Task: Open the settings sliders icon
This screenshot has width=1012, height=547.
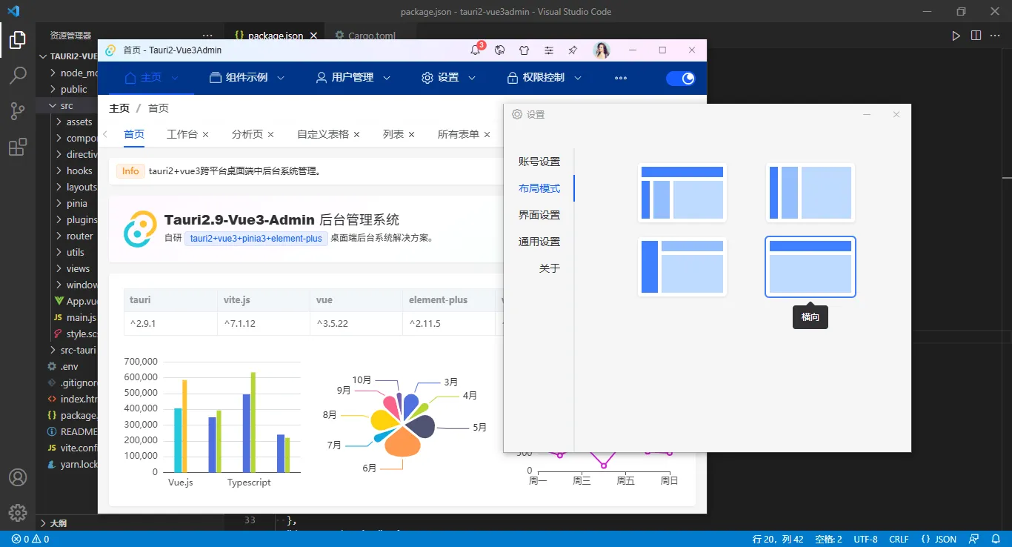Action: (548, 50)
